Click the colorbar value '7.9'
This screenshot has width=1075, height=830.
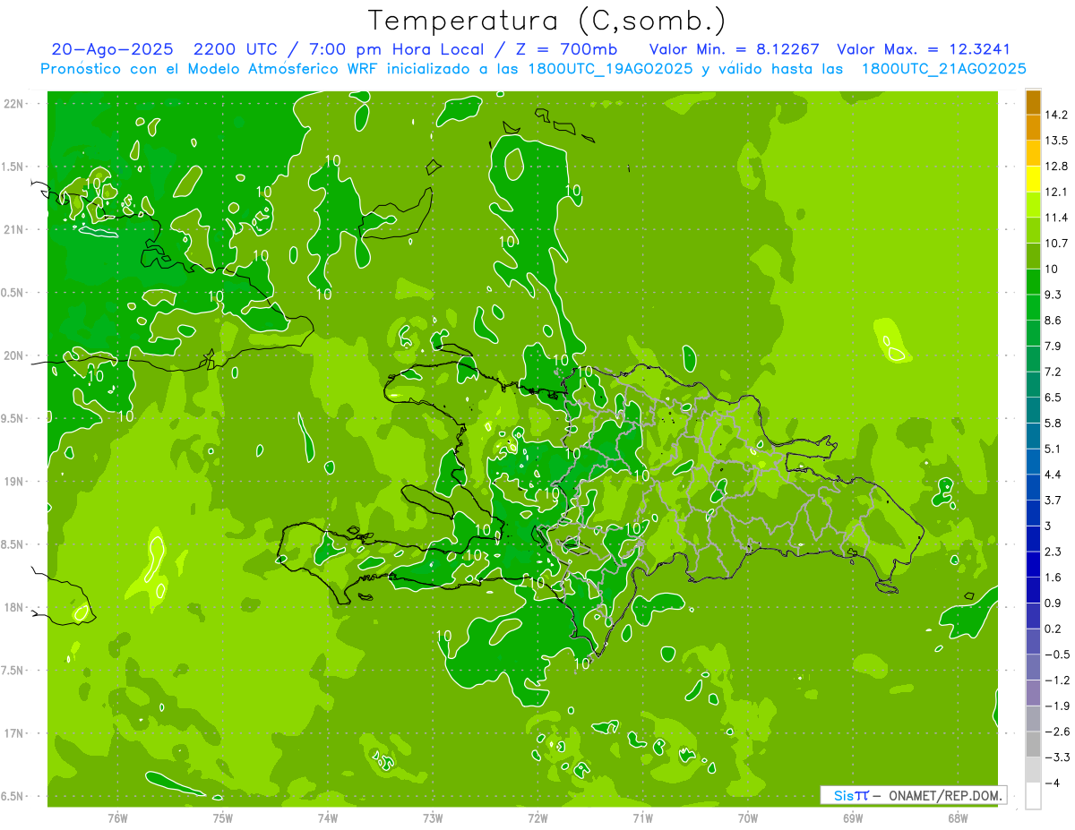pos(1053,346)
